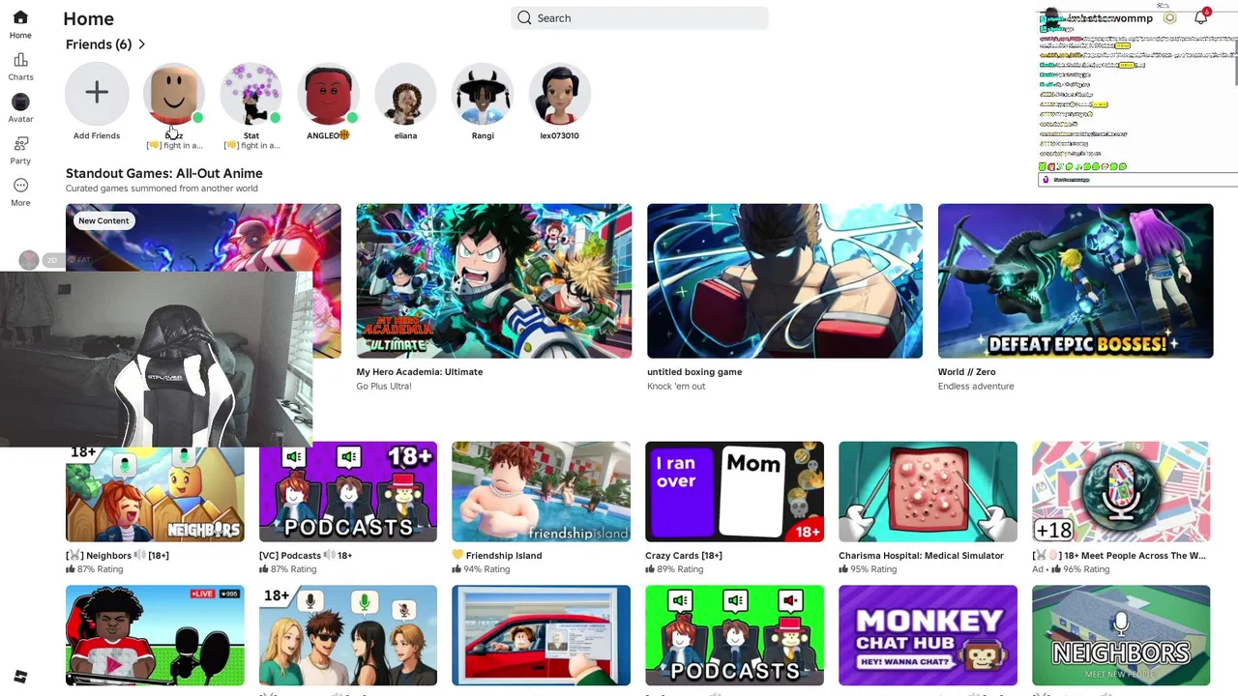Open My Hero Academia: Ultimate thumbnail
The width and height of the screenshot is (1238, 696).
point(494,280)
